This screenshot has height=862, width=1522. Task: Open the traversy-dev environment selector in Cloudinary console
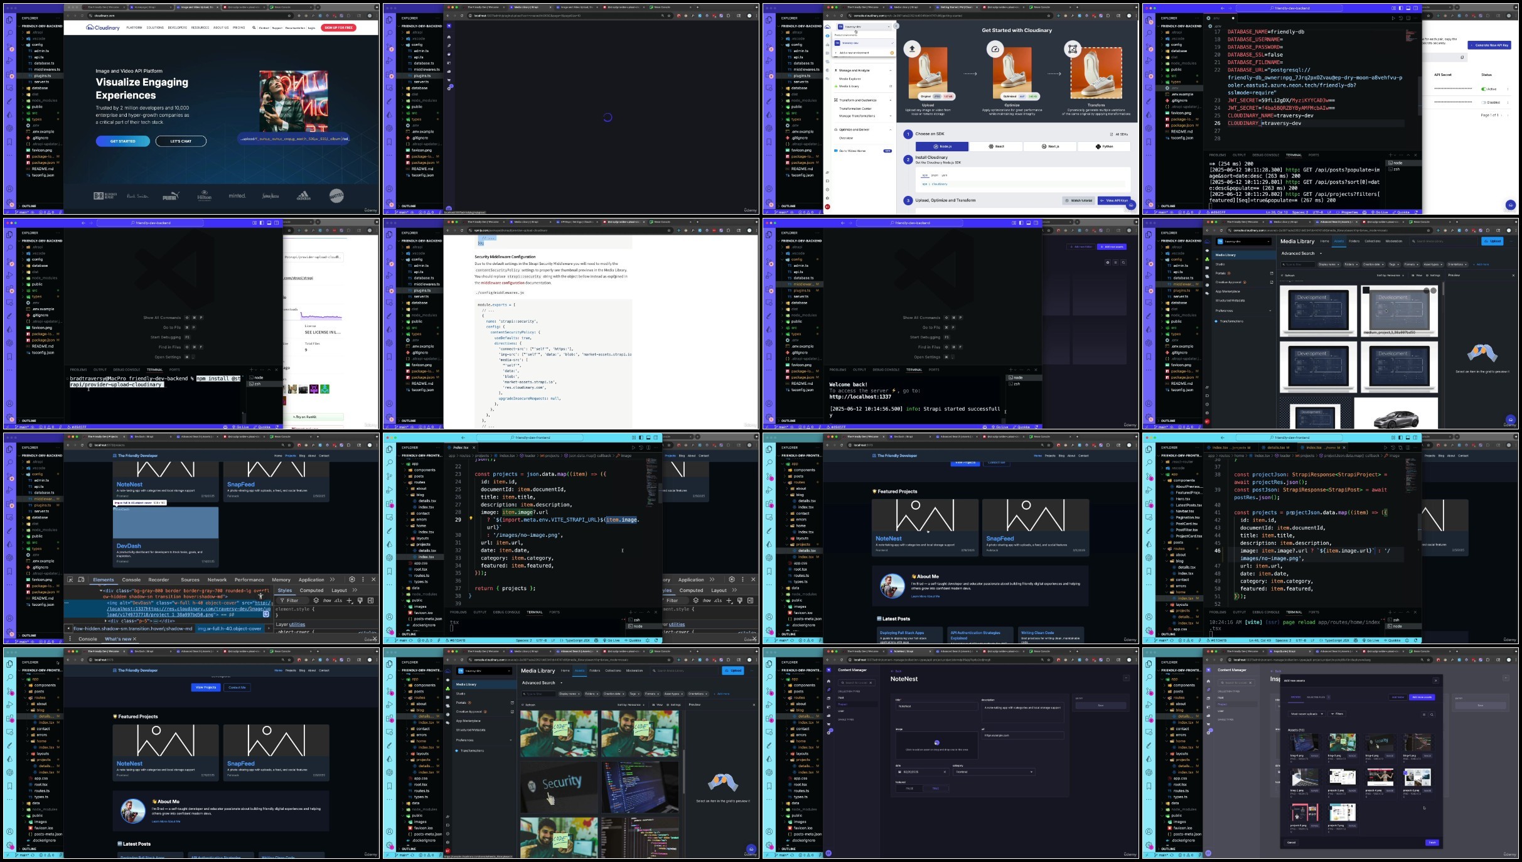[x=864, y=27]
